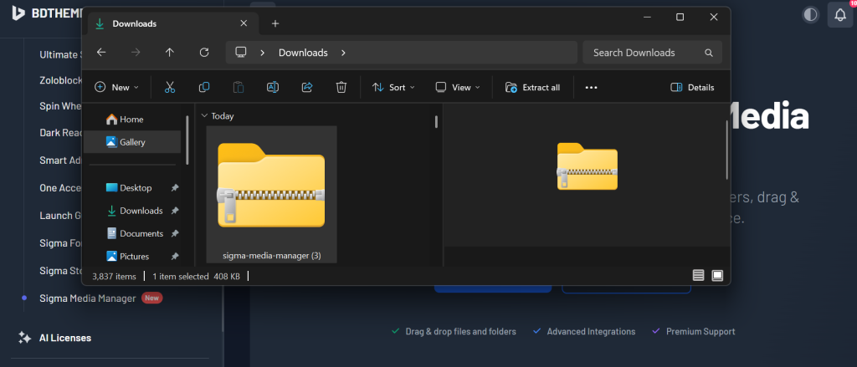Switch to large thumbnails view icon in status bar
This screenshot has height=367, width=857.
click(717, 275)
